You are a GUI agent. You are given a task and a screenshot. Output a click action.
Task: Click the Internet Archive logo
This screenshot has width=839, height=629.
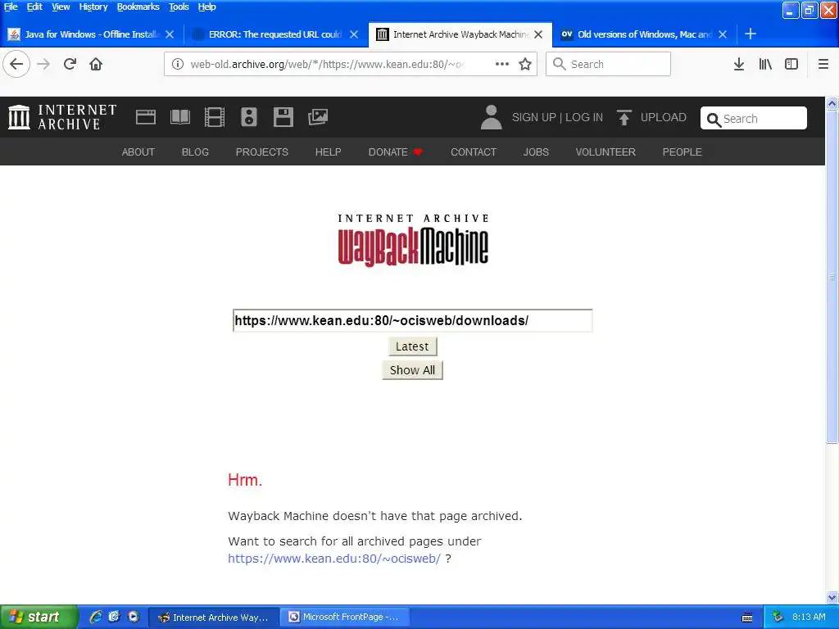point(62,117)
